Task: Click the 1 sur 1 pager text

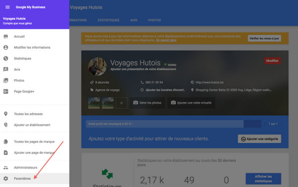Action: pos(273,124)
